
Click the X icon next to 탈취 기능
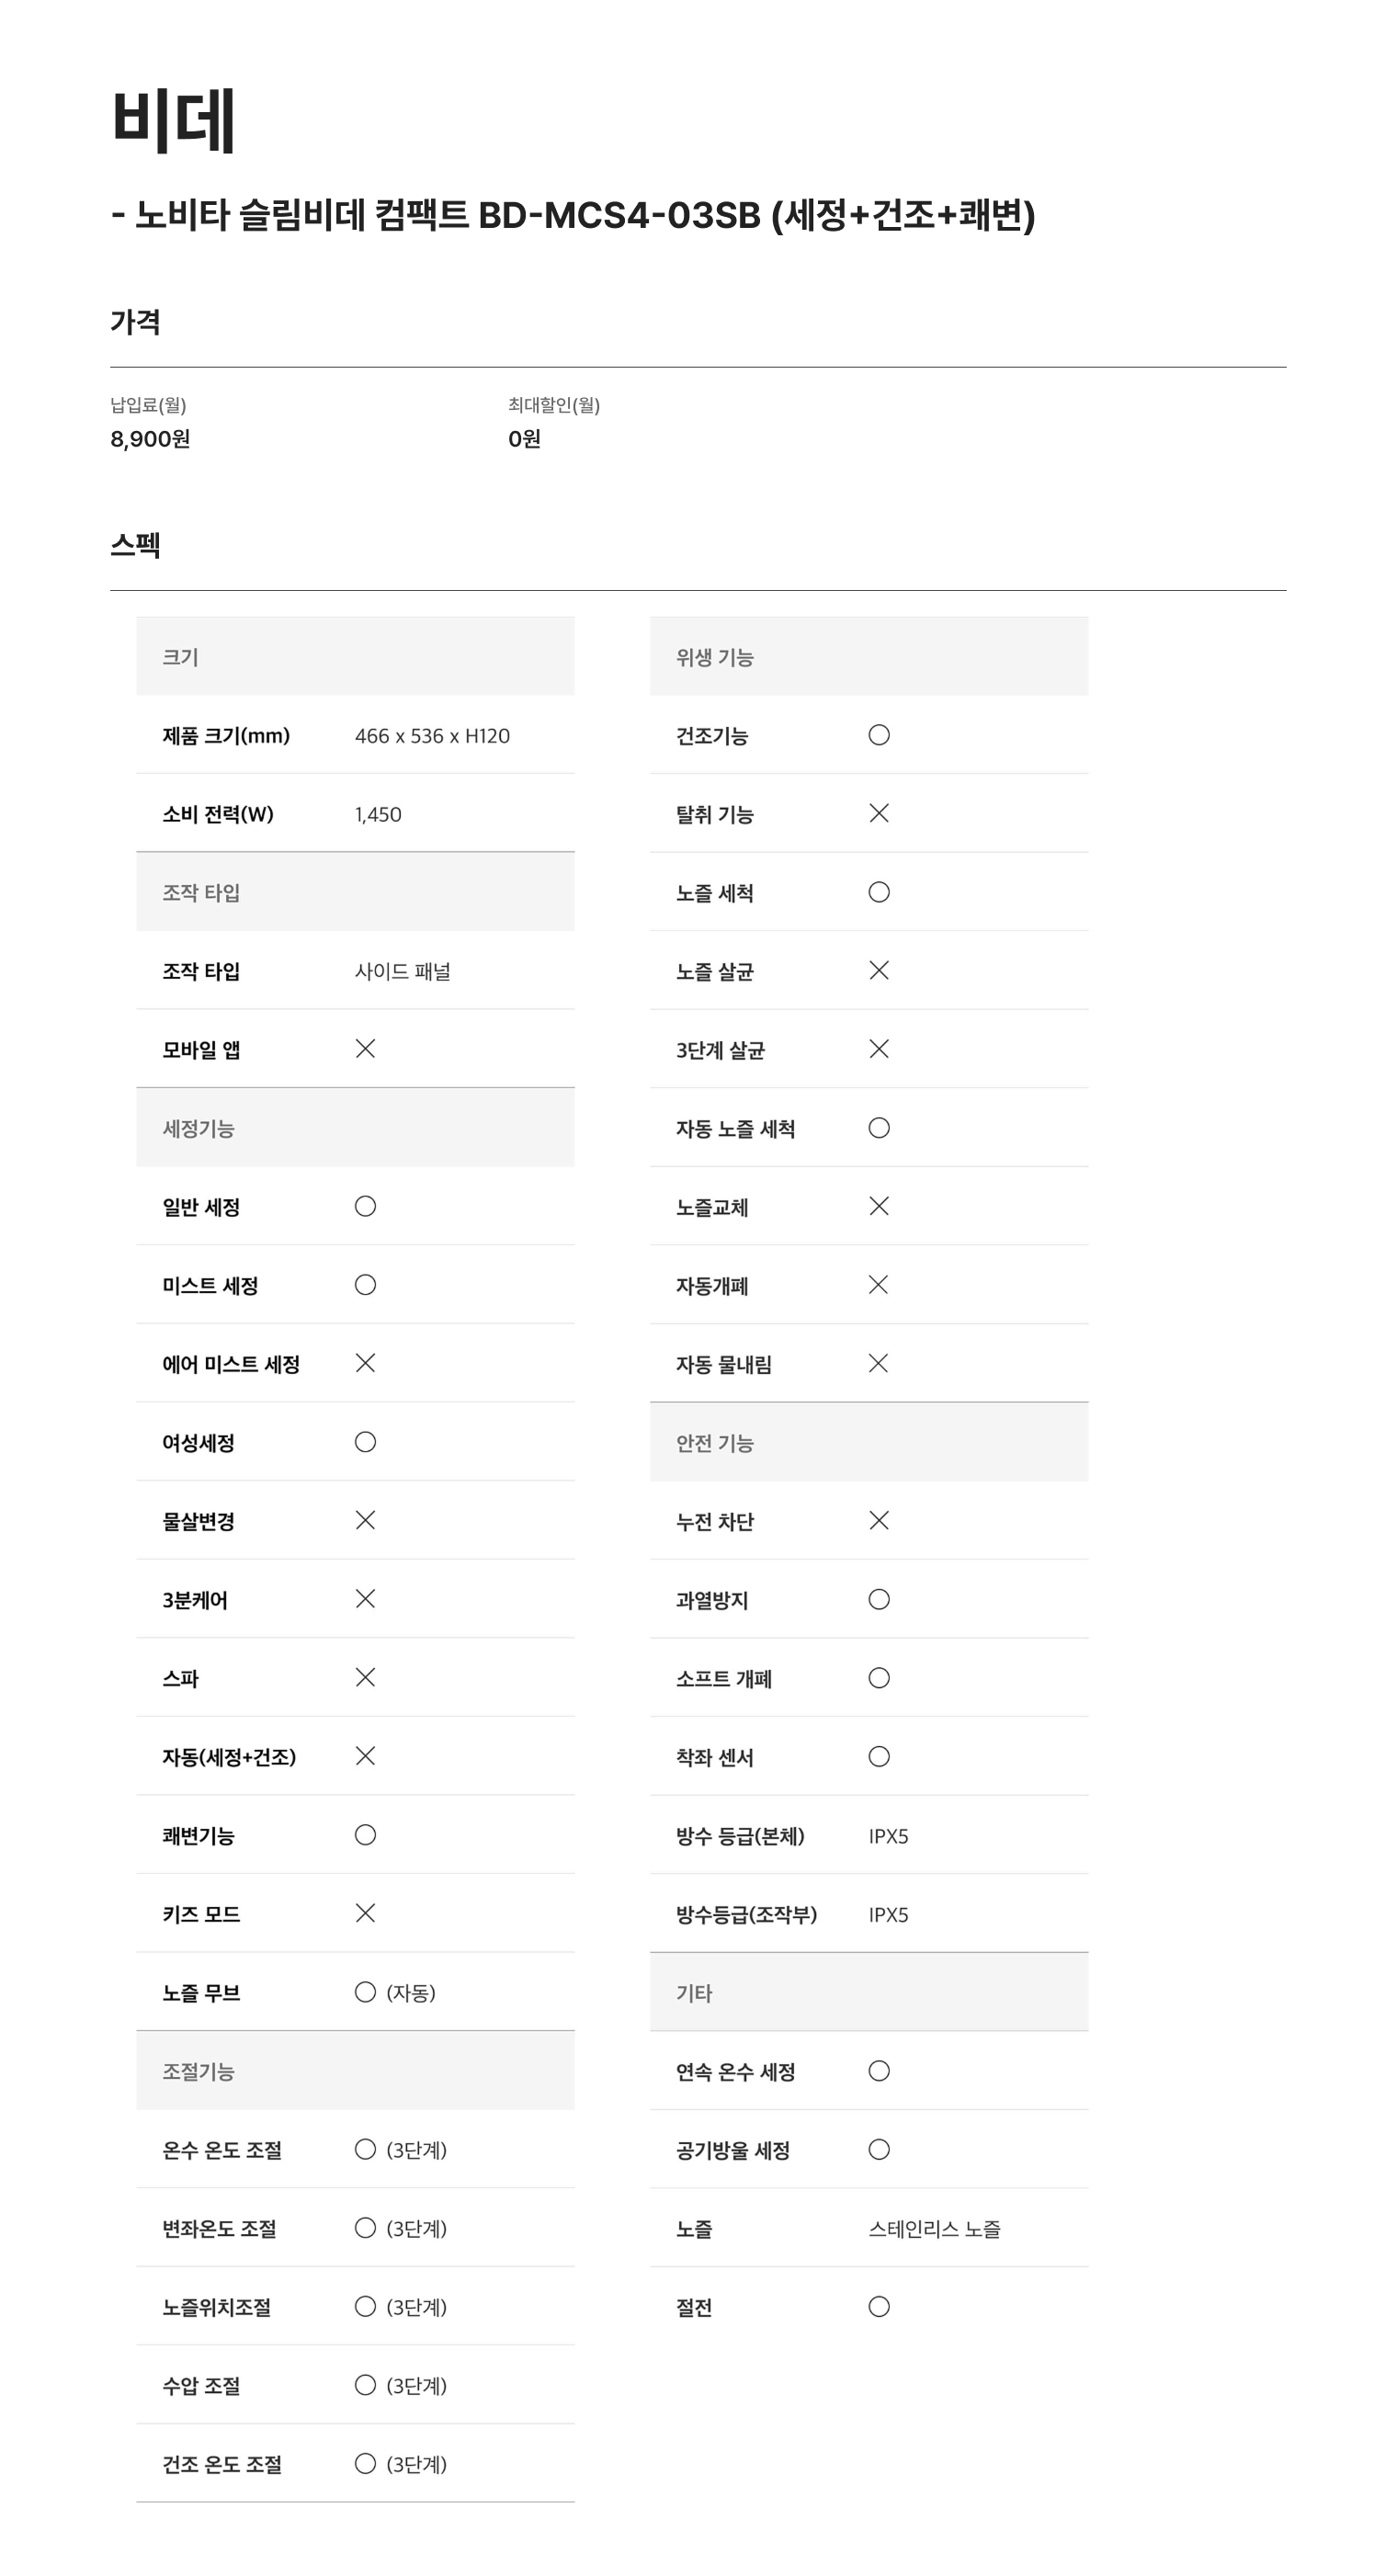click(x=878, y=813)
